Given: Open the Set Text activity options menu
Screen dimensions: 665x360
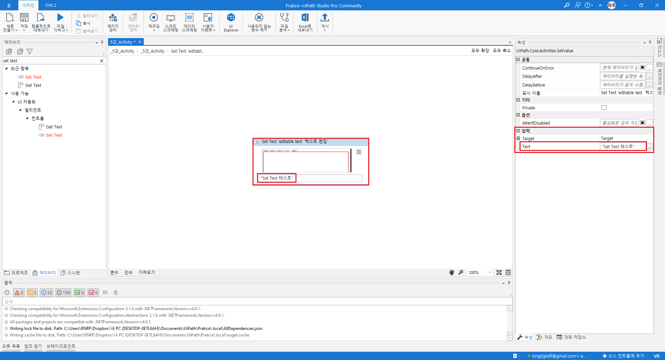Looking at the screenshot, I should click(x=359, y=152).
